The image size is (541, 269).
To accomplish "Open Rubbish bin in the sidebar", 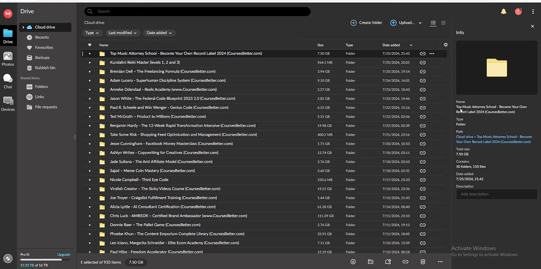I will tap(45, 68).
